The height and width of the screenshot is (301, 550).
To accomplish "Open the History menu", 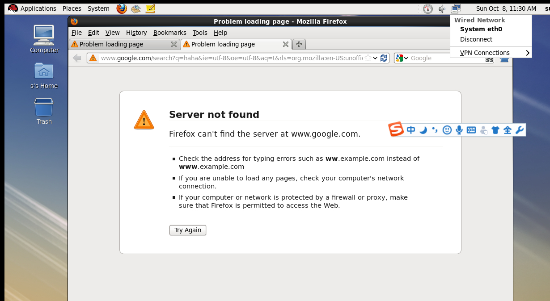I will click(x=136, y=33).
